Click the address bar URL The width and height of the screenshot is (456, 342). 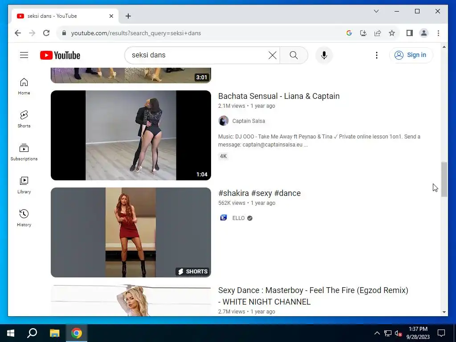pos(136,33)
